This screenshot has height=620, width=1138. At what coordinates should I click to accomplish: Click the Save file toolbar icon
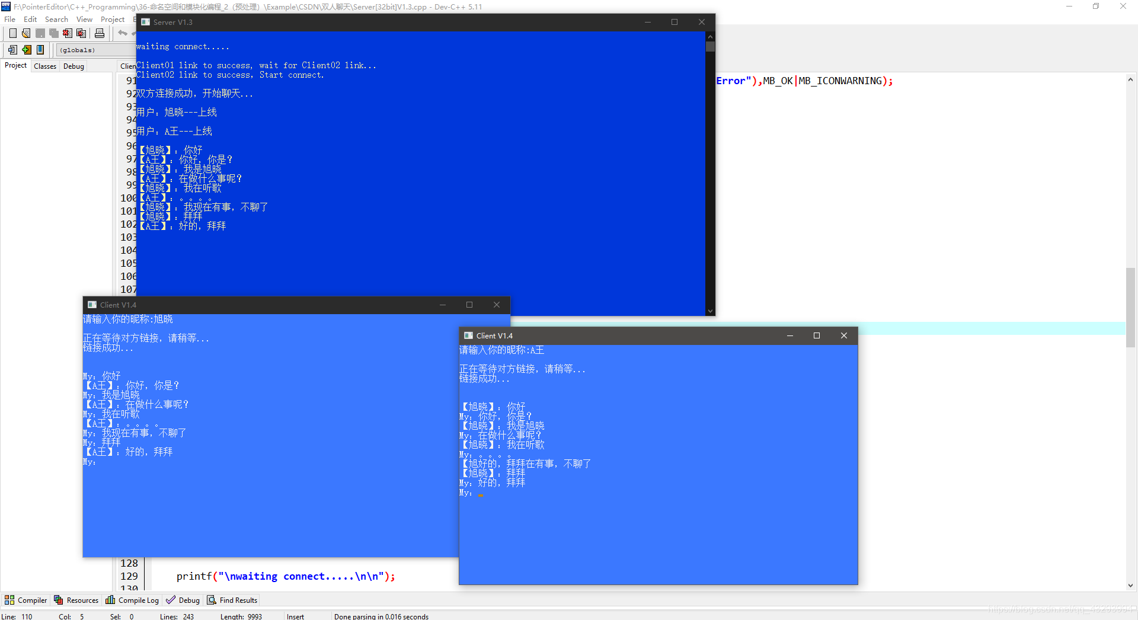(x=40, y=33)
